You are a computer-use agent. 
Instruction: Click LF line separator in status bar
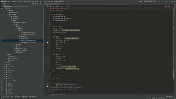(x=156, y=98)
